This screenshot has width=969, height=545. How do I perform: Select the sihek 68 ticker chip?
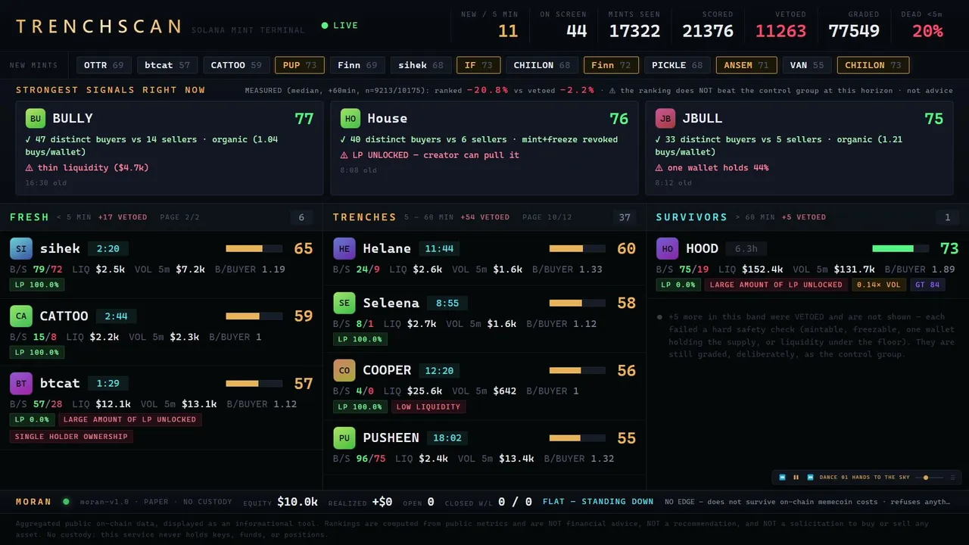point(421,65)
